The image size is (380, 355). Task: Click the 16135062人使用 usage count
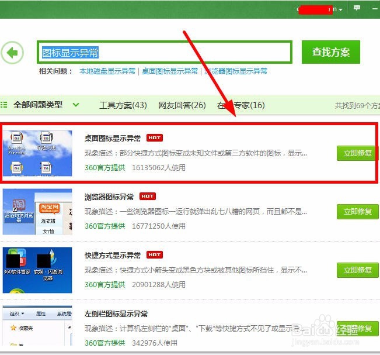(159, 167)
